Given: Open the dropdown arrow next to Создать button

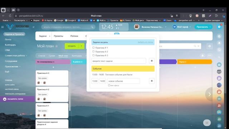Looking at the screenshot, I should pos(81,46).
